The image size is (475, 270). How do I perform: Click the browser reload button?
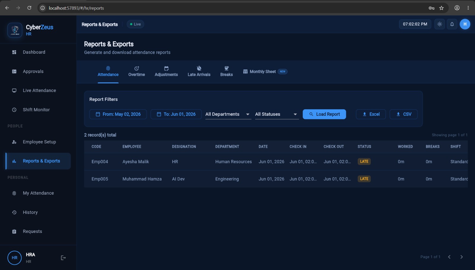tap(29, 8)
